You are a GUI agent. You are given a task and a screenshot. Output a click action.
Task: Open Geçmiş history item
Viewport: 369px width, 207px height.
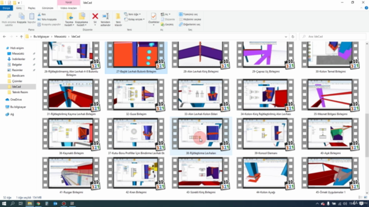[167, 24]
